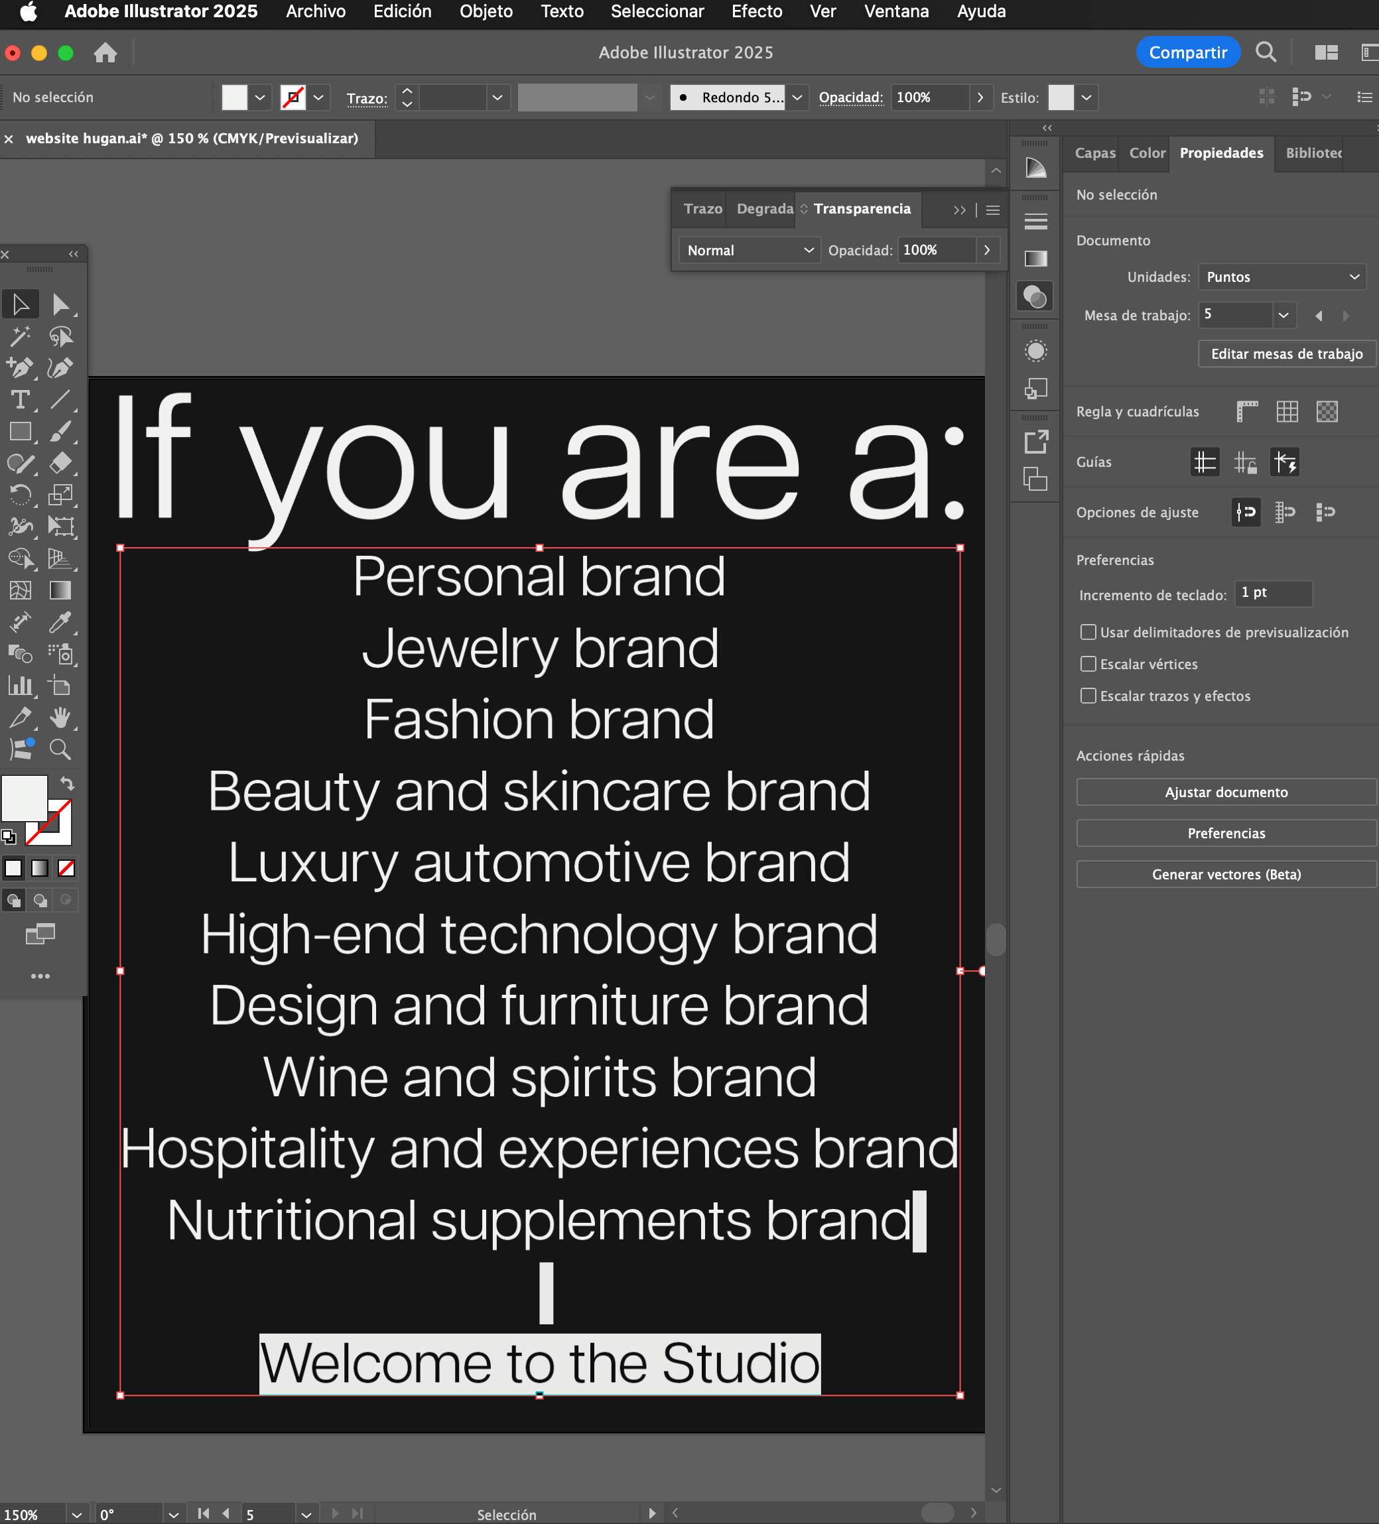Expand the Mesa de trabajo dropdown
This screenshot has width=1379, height=1524.
click(1283, 315)
